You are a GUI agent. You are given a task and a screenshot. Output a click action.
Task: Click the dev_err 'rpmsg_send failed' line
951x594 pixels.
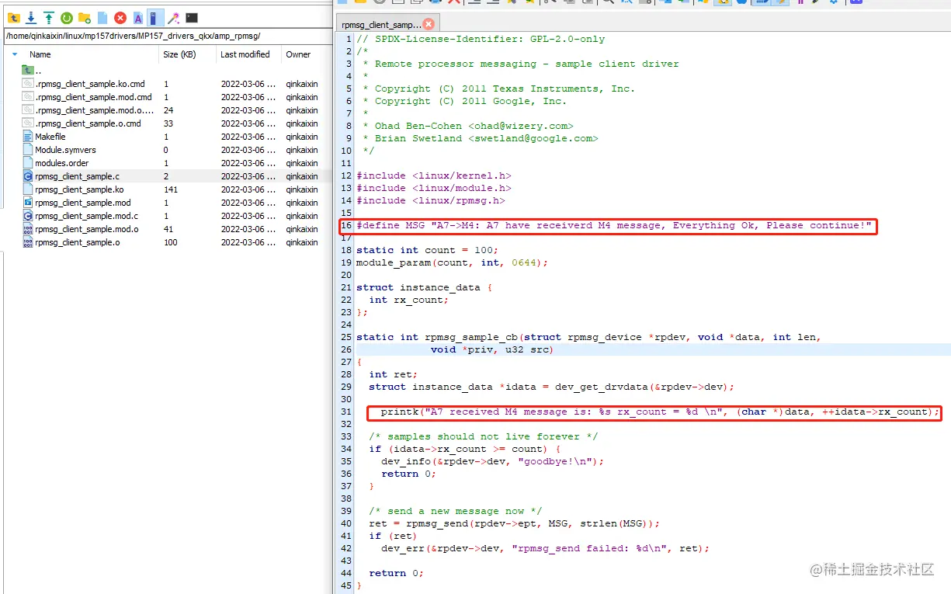[x=545, y=548]
